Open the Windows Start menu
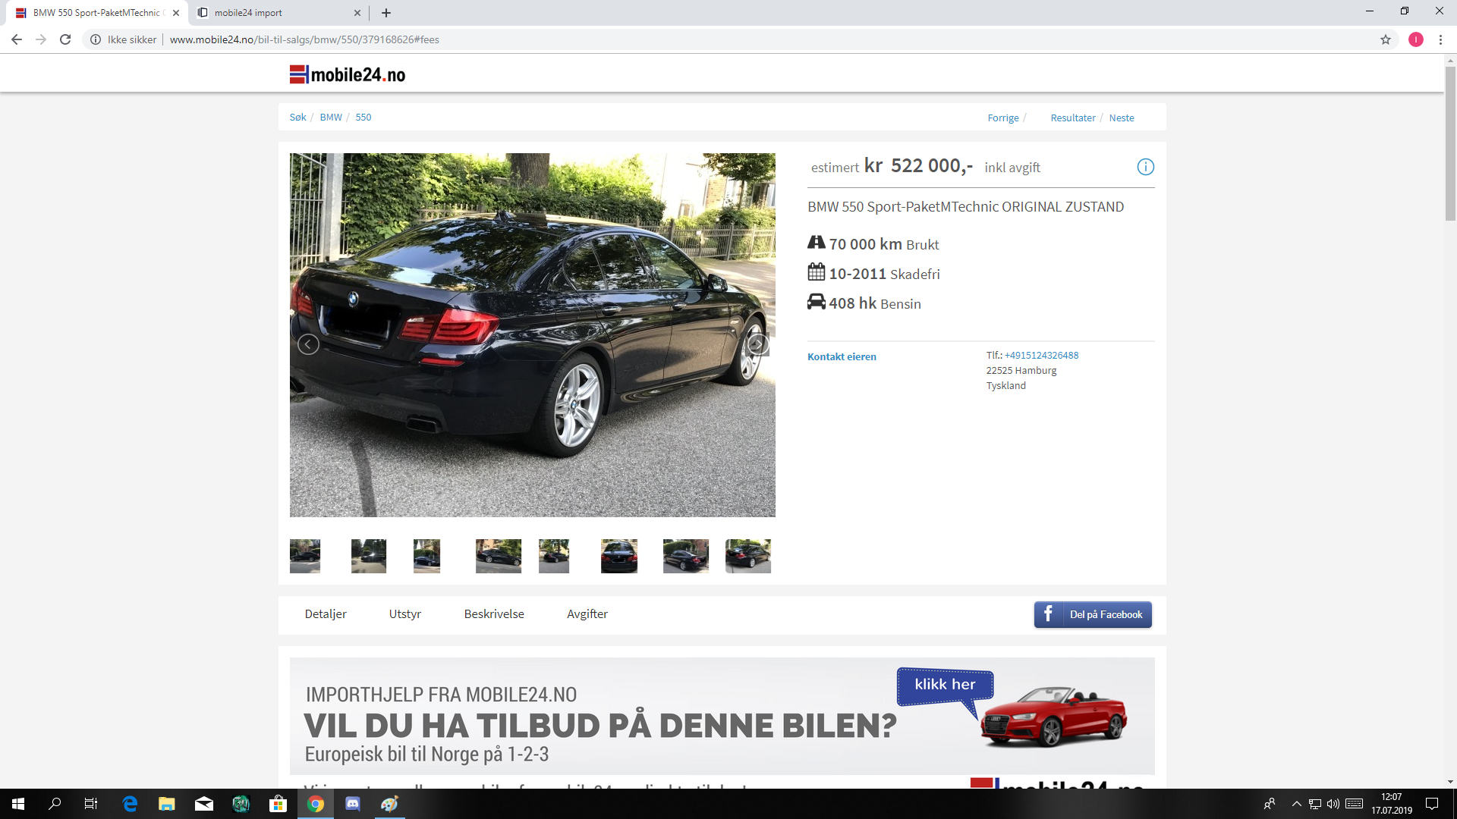The width and height of the screenshot is (1457, 819). [18, 804]
